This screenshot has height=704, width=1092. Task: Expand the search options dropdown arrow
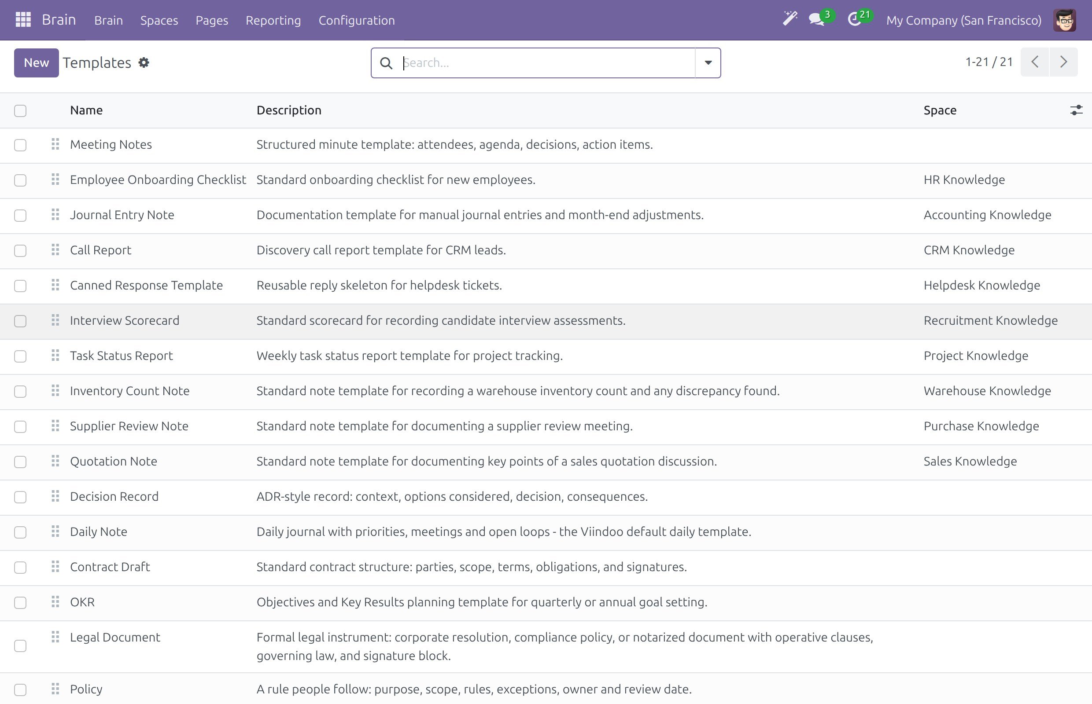click(708, 63)
